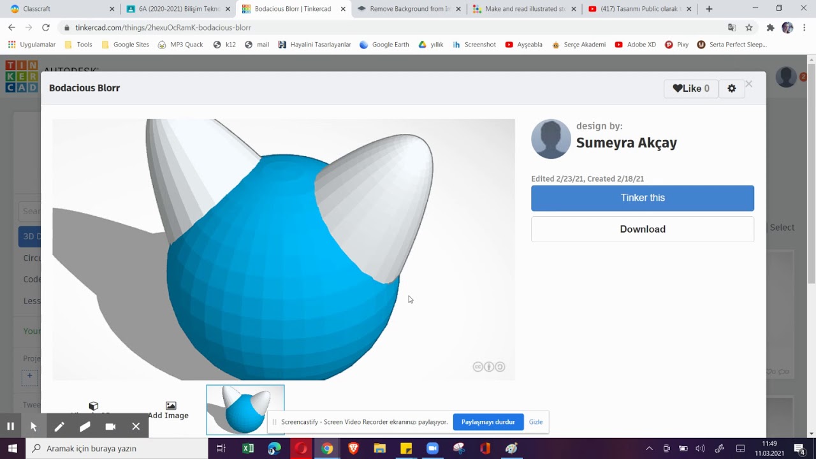Open the k12 bookmark
Image resolution: width=816 pixels, height=459 pixels.
point(224,45)
